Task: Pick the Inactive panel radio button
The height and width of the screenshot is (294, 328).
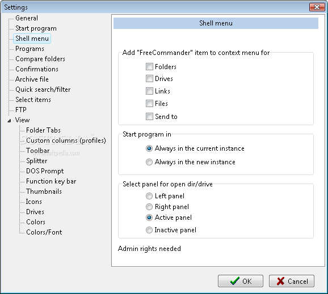Action: pyautogui.click(x=149, y=230)
